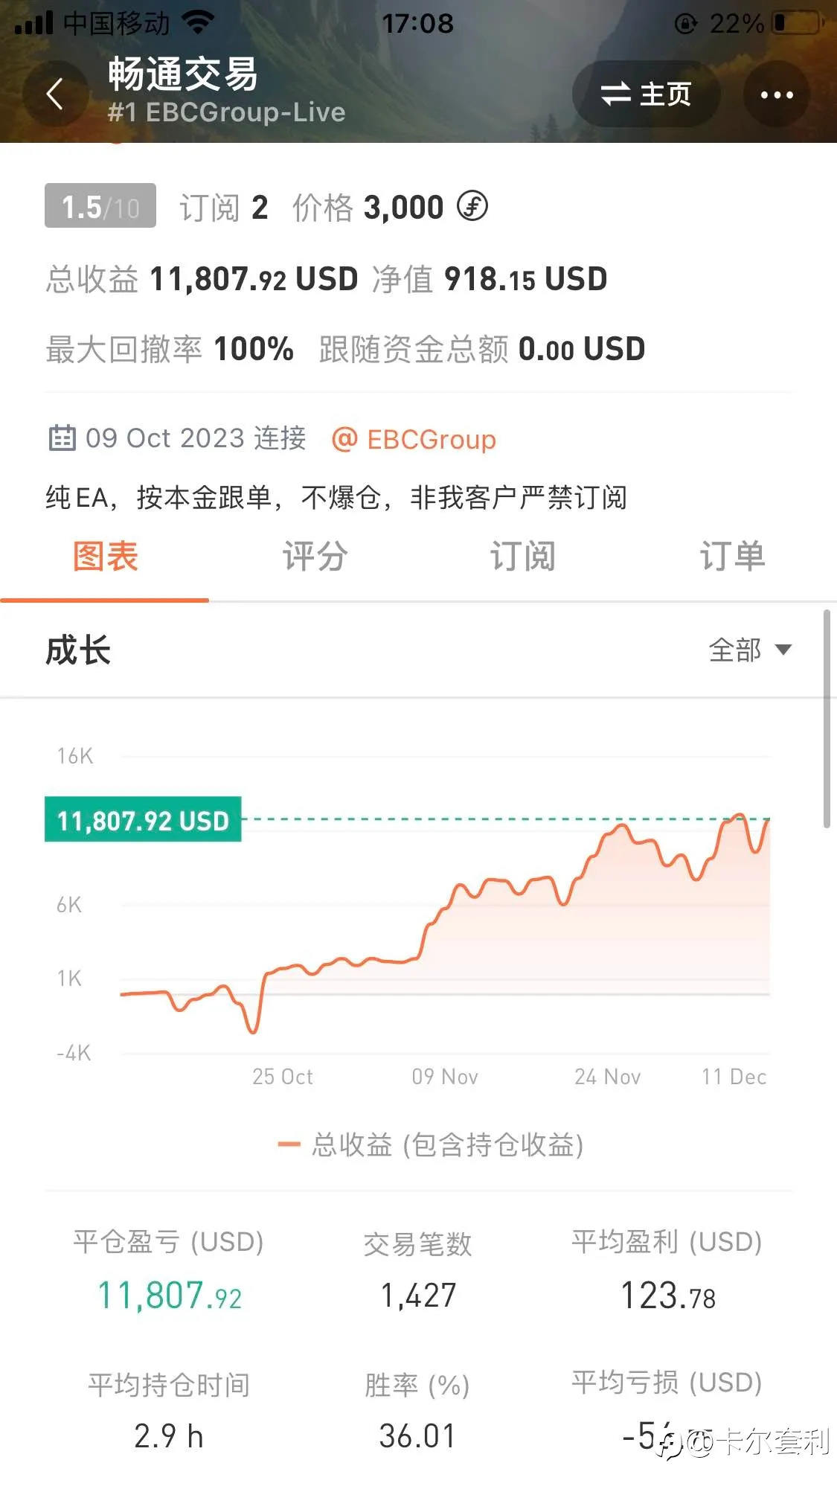Select the 图表 tab
The image size is (837, 1489).
coord(105,557)
